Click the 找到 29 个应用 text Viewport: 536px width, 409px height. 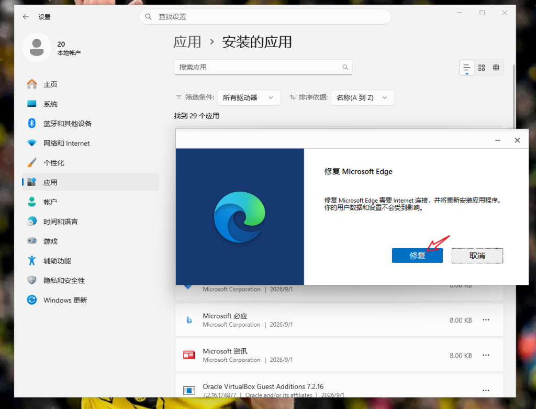coord(197,116)
